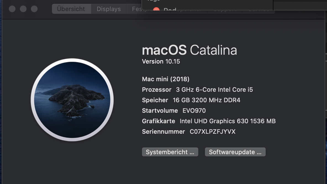This screenshot has width=327, height=184.
Task: Click the 3 GHz 6-Core processor value
Action: click(214, 90)
